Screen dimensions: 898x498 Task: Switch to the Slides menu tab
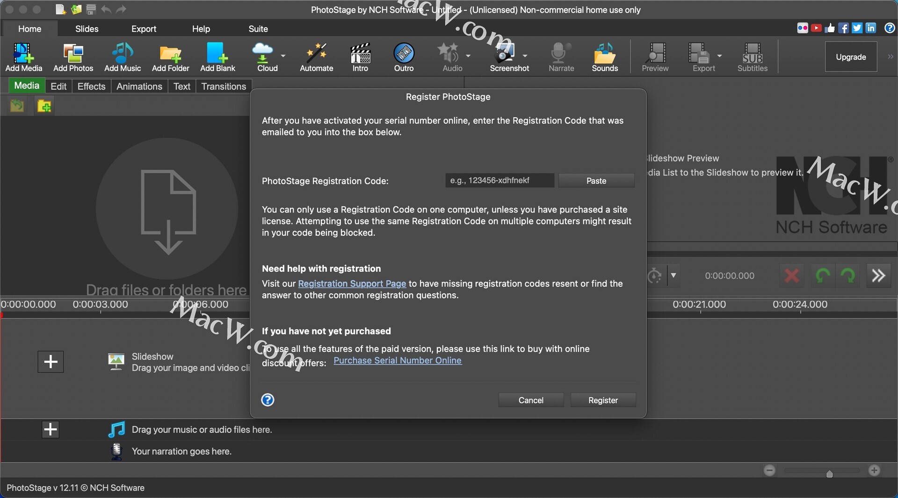[x=87, y=29]
